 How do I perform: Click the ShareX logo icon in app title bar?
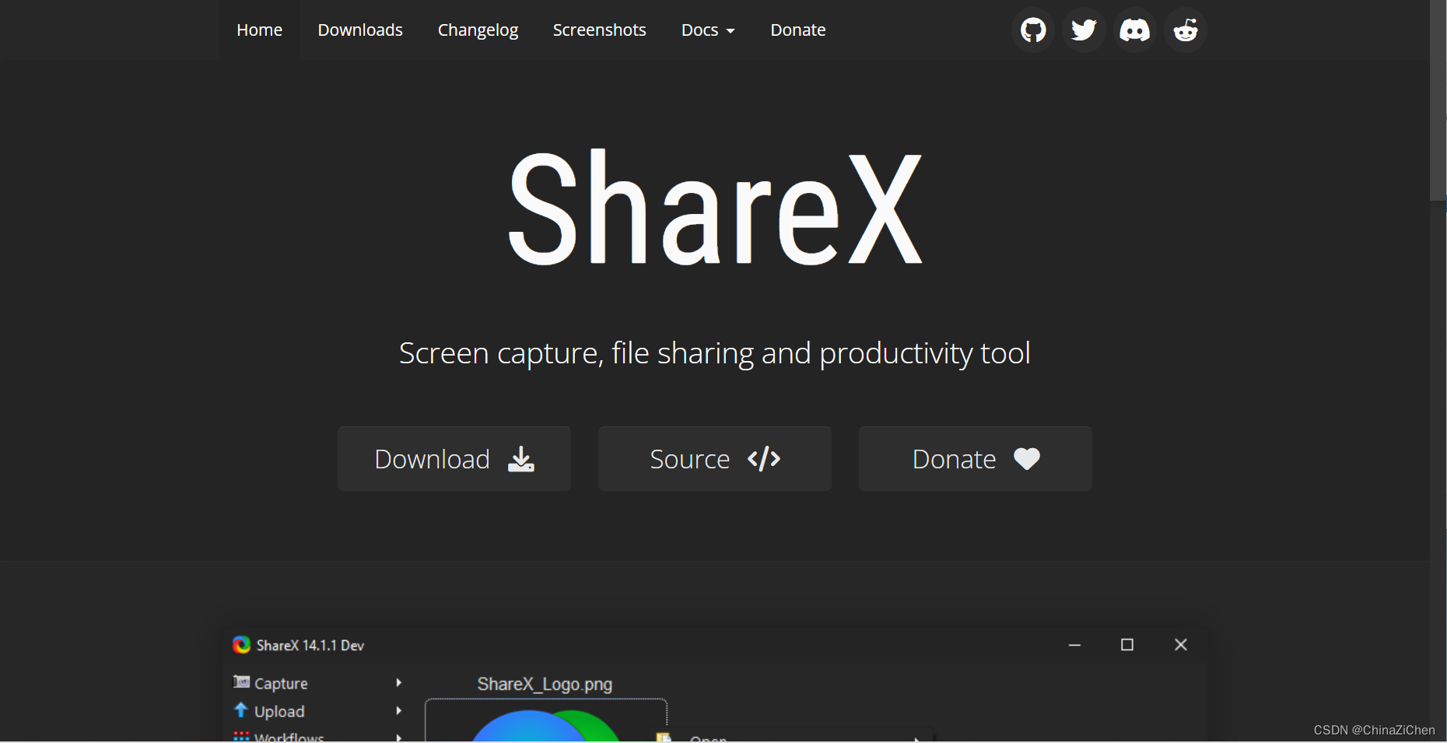(241, 645)
